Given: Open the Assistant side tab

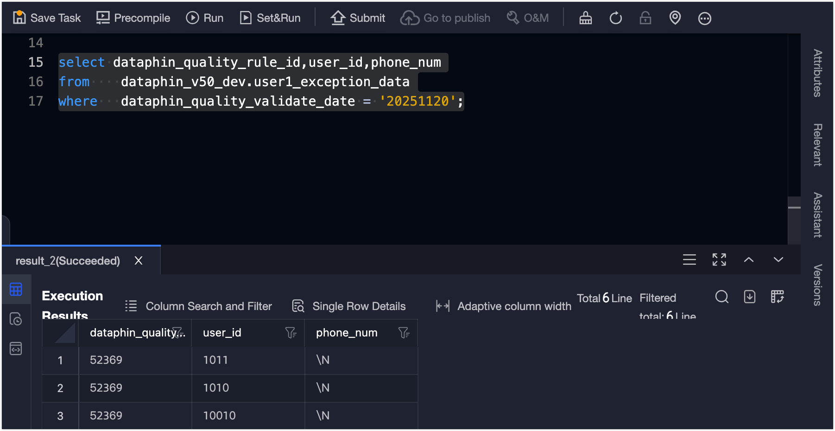Looking at the screenshot, I should tap(818, 215).
